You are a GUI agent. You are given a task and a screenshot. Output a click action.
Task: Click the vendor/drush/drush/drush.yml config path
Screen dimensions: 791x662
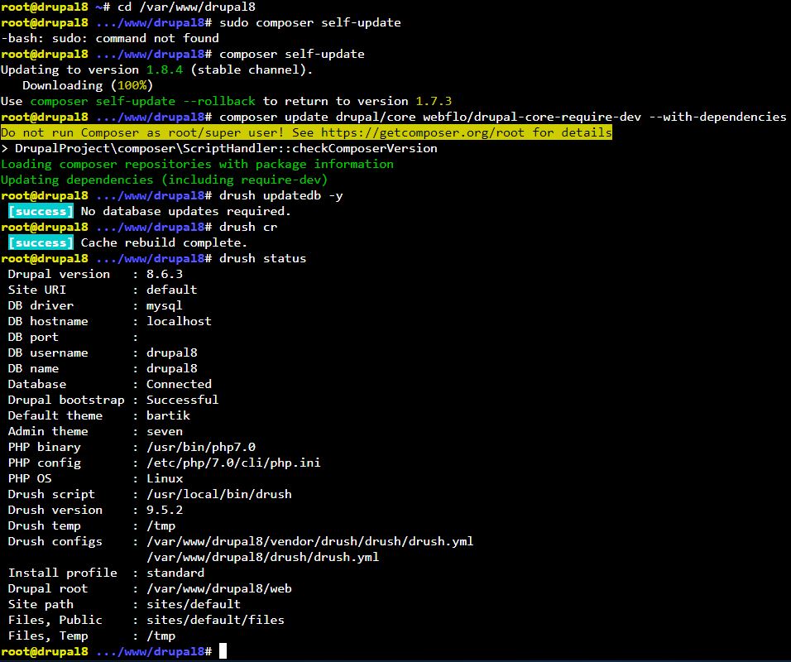pos(309,541)
